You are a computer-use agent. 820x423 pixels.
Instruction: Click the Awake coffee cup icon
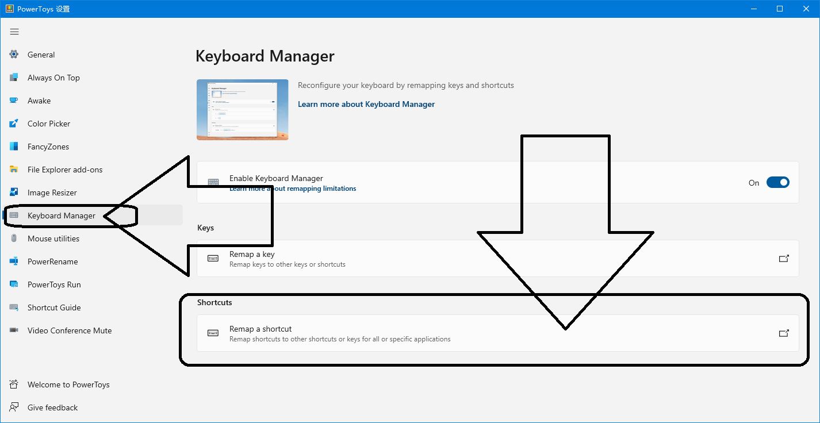point(14,101)
